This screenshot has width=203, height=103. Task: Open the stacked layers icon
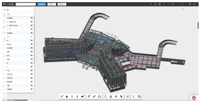click(x=128, y=96)
